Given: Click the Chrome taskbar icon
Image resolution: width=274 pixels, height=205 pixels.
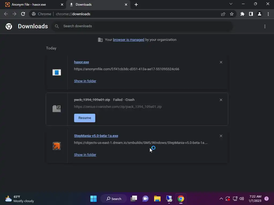Looking at the screenshot, I should (181, 199).
